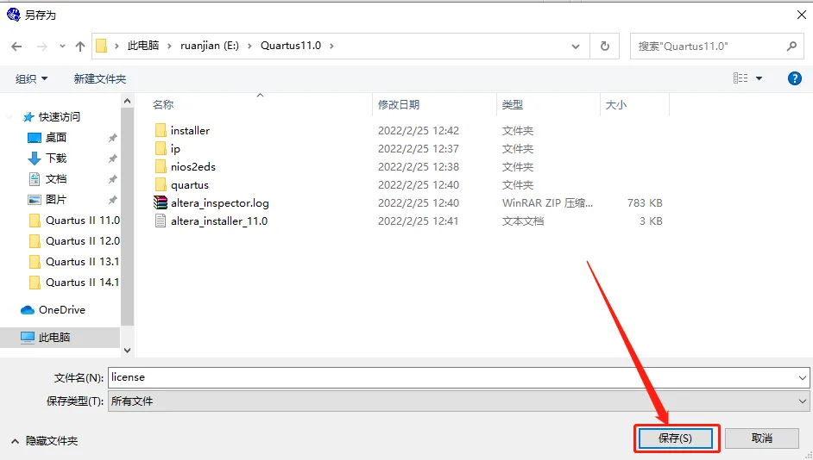Sort by 类型 column header
The height and width of the screenshot is (460, 813).
click(x=513, y=104)
